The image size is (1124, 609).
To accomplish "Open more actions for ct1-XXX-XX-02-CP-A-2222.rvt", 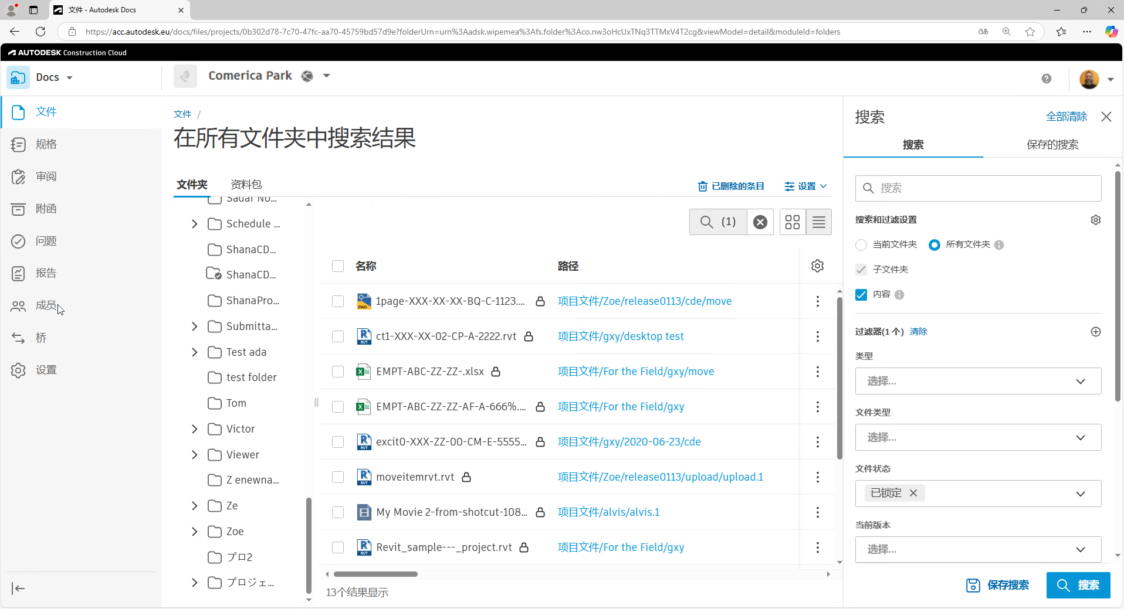I will tap(818, 336).
